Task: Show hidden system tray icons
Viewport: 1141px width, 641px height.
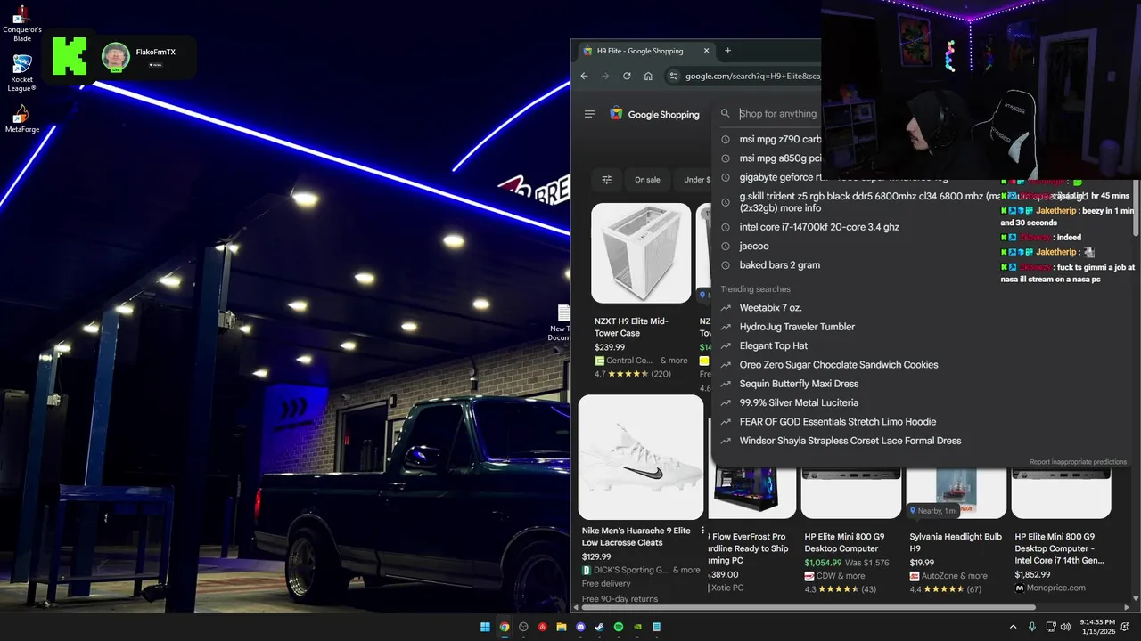Action: [1013, 627]
